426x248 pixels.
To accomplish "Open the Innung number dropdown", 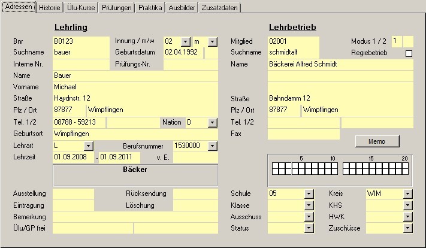I will coord(185,41).
